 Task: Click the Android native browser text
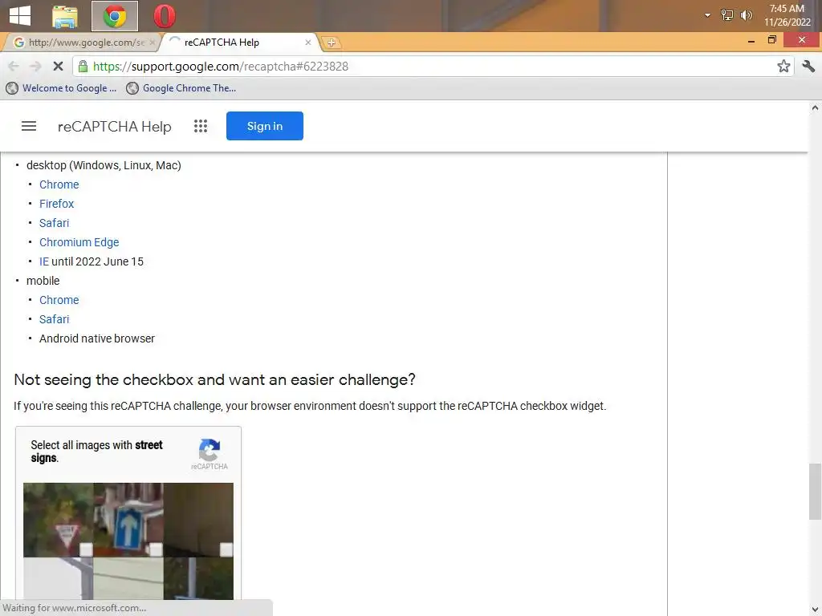tap(97, 338)
